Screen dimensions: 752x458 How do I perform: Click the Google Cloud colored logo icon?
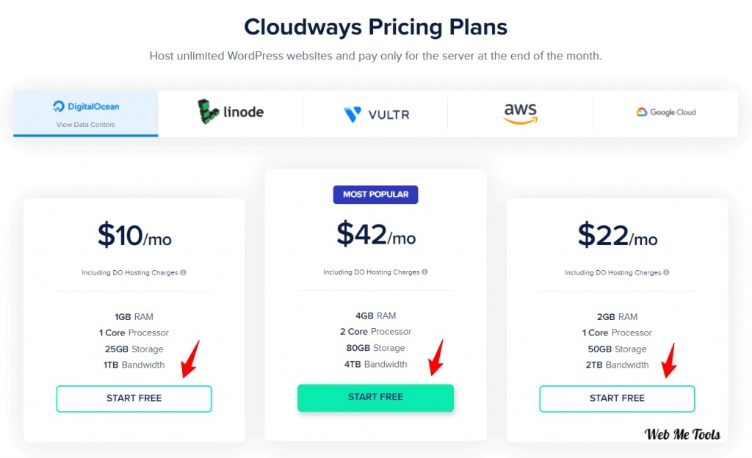pos(642,112)
